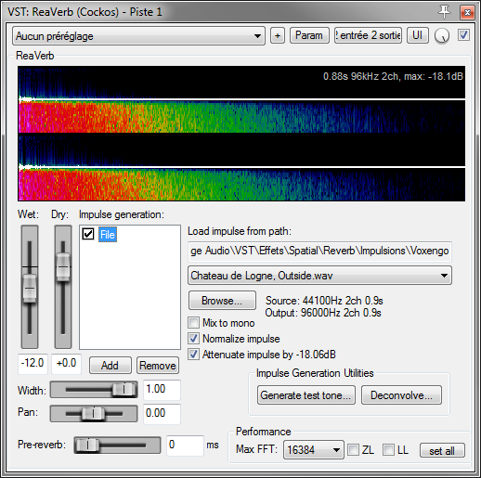This screenshot has height=478, width=481.
Task: Enable the Mix to mono checkbox
Action: click(x=194, y=323)
